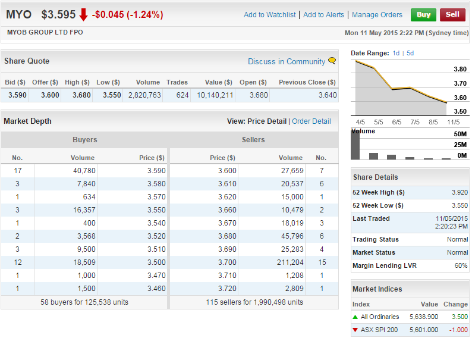The width and height of the screenshot is (472, 341).
Task: Click seller volume 45,796
Action: 292,236
